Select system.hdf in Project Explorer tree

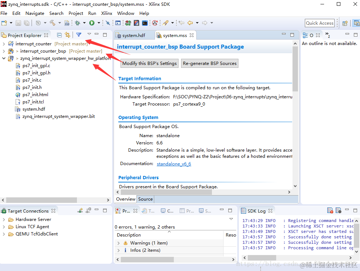34,109
